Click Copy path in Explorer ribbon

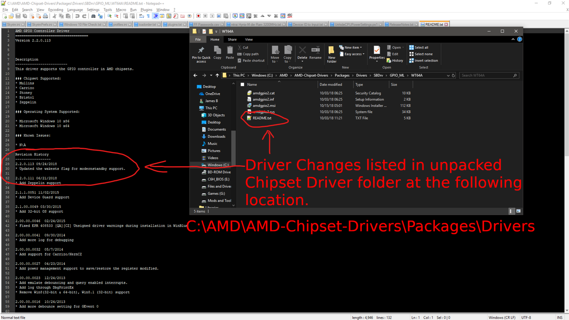tap(248, 54)
